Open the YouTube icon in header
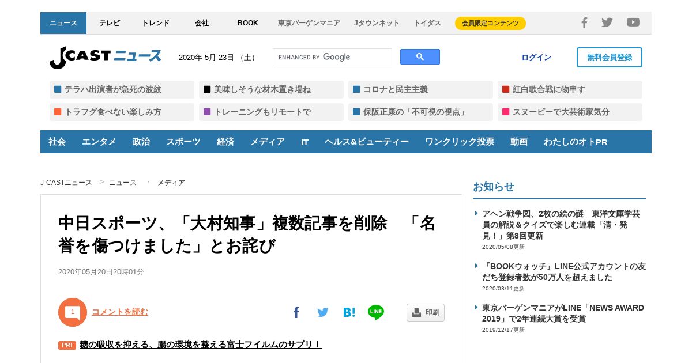Screen dimensions: 692x363 [633, 22]
